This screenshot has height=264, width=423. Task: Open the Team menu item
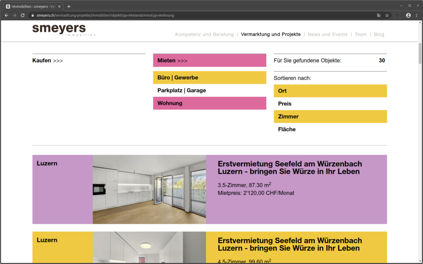click(360, 34)
